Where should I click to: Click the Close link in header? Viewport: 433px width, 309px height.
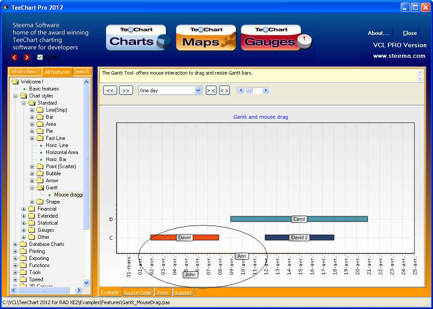click(410, 33)
